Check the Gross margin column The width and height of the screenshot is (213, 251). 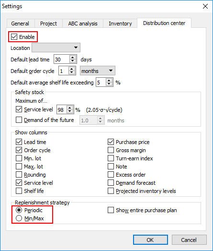point(111,150)
